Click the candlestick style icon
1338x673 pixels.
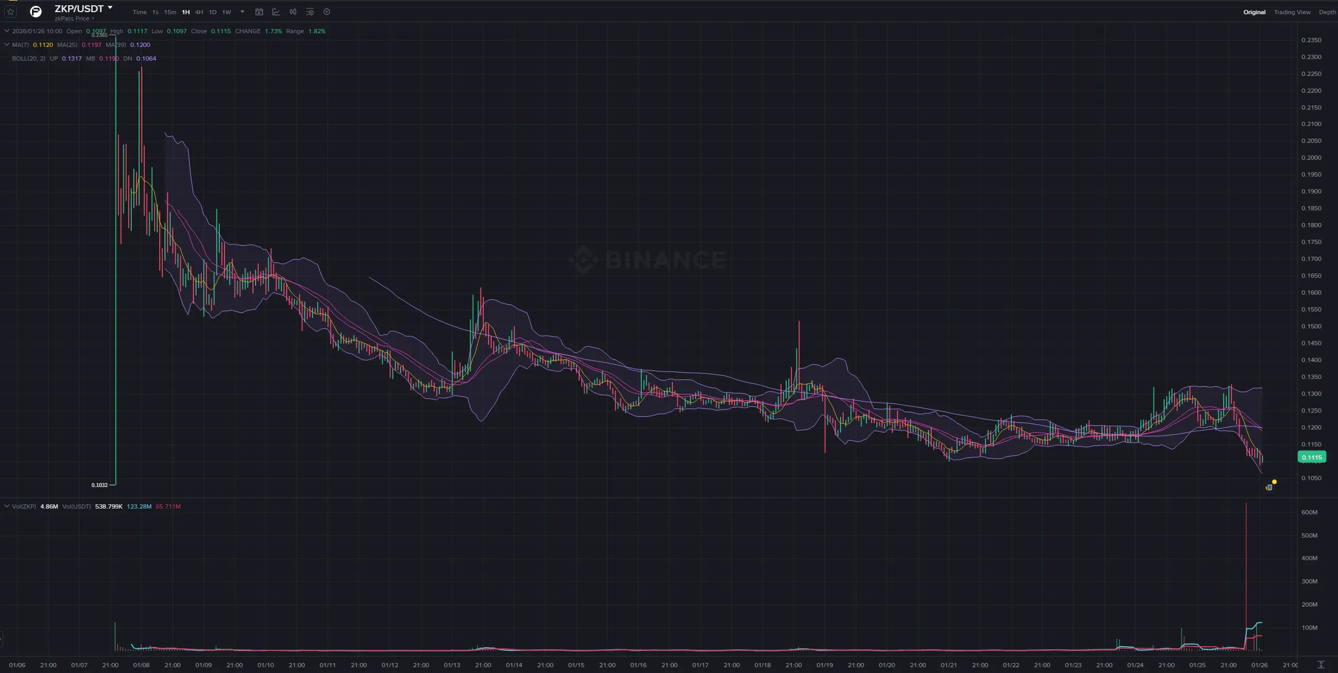tap(292, 12)
